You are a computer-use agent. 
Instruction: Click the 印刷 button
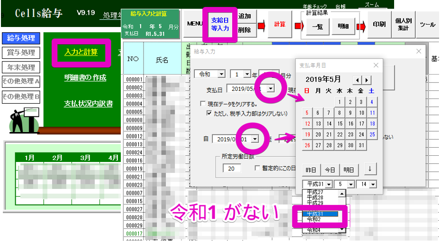tap(379, 24)
